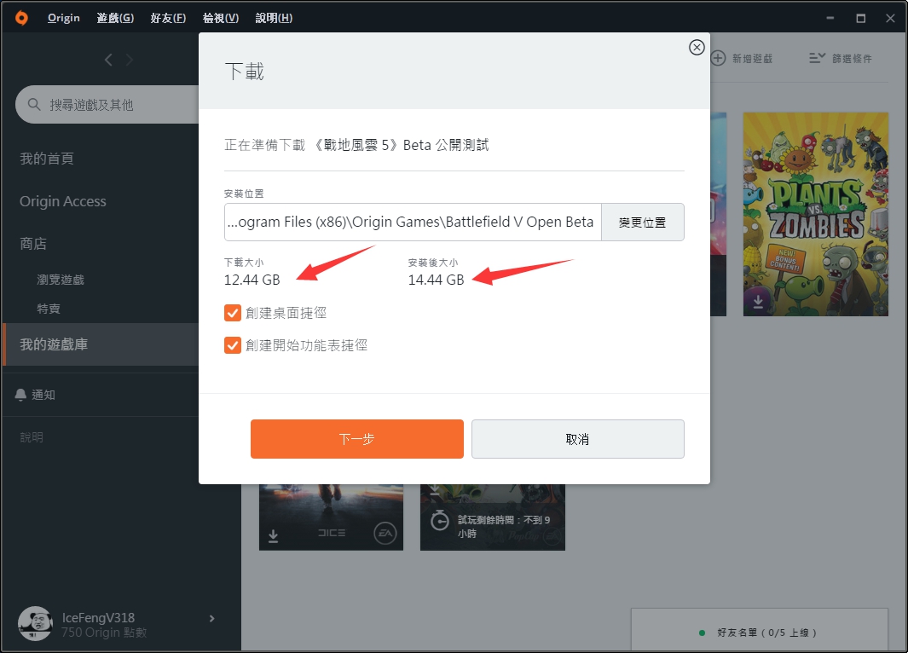Click the search magnifier icon
Image resolution: width=908 pixels, height=653 pixels.
tap(33, 104)
